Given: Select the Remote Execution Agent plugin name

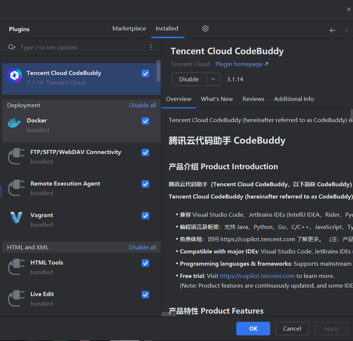Looking at the screenshot, I should point(65,184).
